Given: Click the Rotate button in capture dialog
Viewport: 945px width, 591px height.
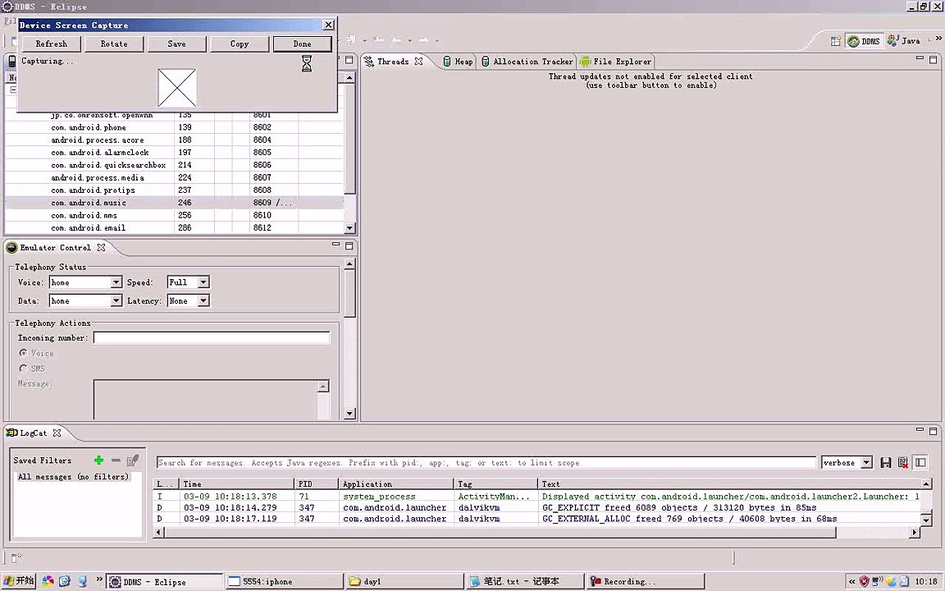Looking at the screenshot, I should [115, 44].
